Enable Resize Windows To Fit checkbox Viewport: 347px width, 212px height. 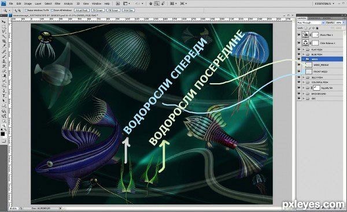point(26,10)
